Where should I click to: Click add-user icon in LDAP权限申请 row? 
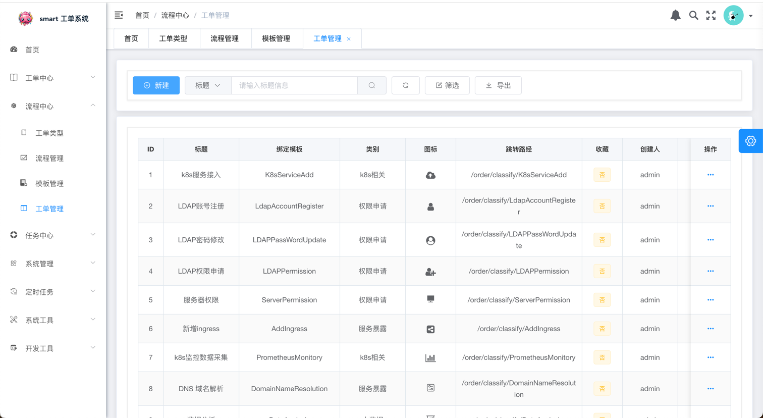[x=430, y=272]
